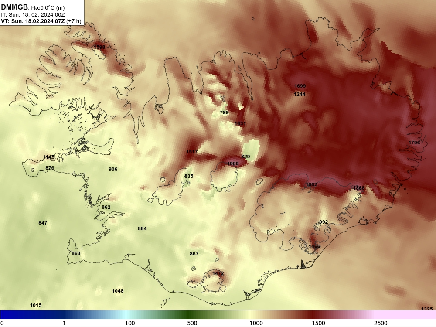This screenshot has height=327, width=436.
Task: Click the 1015 height value
Action: pyautogui.click(x=36, y=305)
